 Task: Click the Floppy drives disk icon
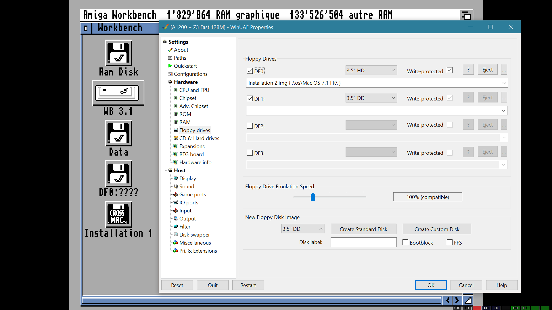pos(176,130)
